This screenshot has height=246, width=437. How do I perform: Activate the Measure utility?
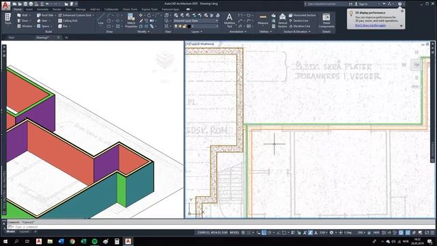coord(263,20)
